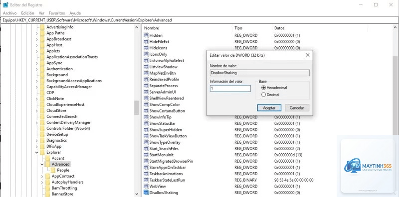
Task: Click the Nombre column header
Action: pos(187,28)
